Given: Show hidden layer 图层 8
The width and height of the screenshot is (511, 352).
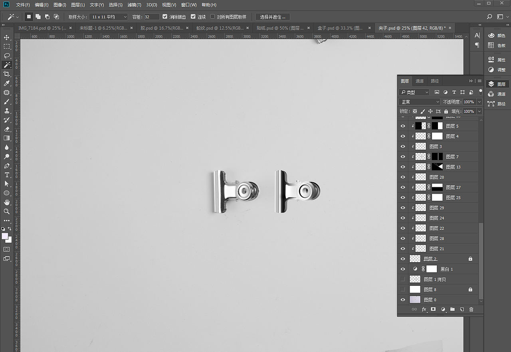Looking at the screenshot, I should [403, 290].
